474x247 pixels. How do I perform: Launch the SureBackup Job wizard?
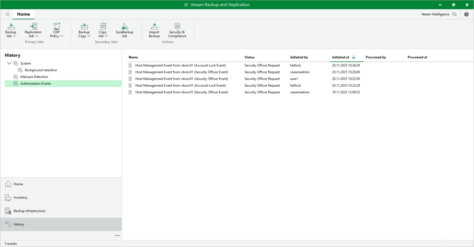[125, 30]
